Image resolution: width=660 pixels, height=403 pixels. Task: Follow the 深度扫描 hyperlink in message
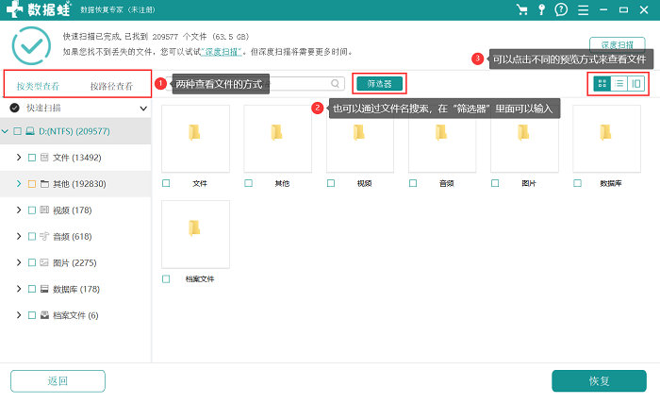(222, 52)
